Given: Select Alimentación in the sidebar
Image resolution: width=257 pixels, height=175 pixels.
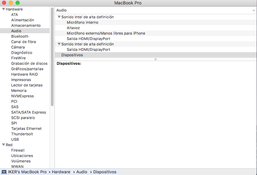Looking at the screenshot, I should click(23, 20).
